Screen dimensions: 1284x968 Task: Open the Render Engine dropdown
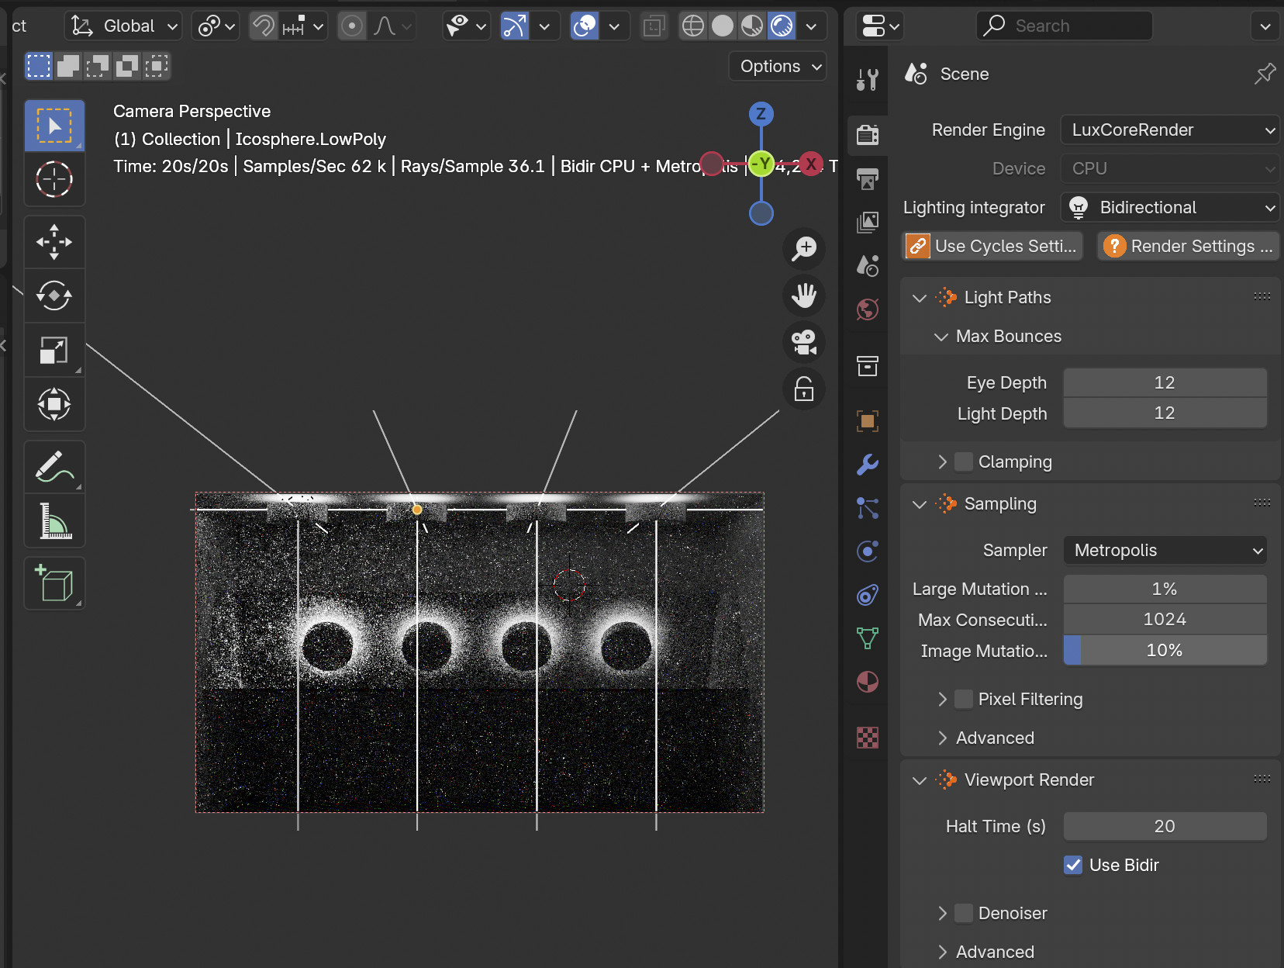coord(1169,130)
